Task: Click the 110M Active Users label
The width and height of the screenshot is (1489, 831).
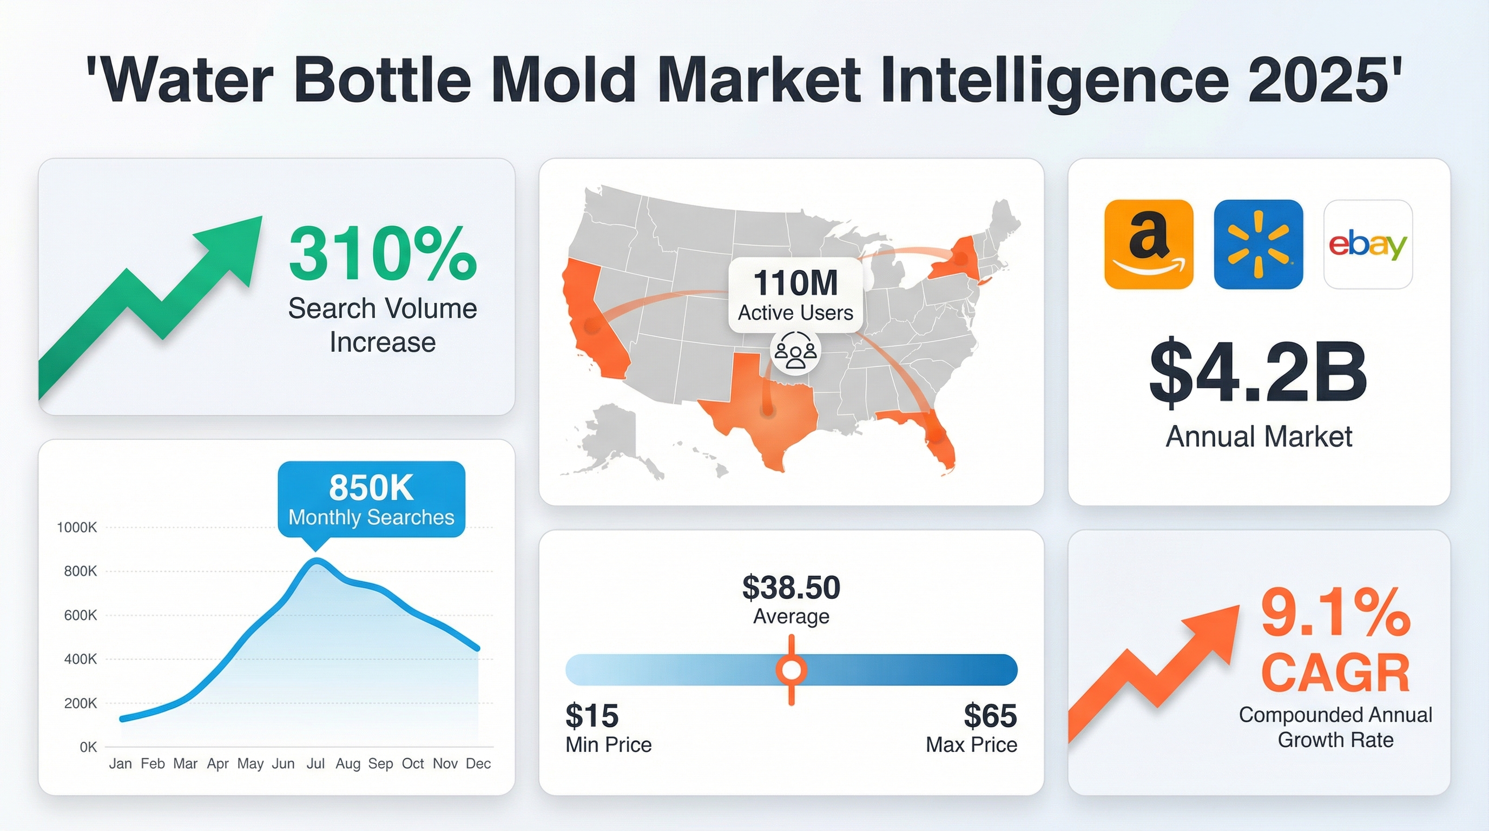Action: tap(795, 295)
